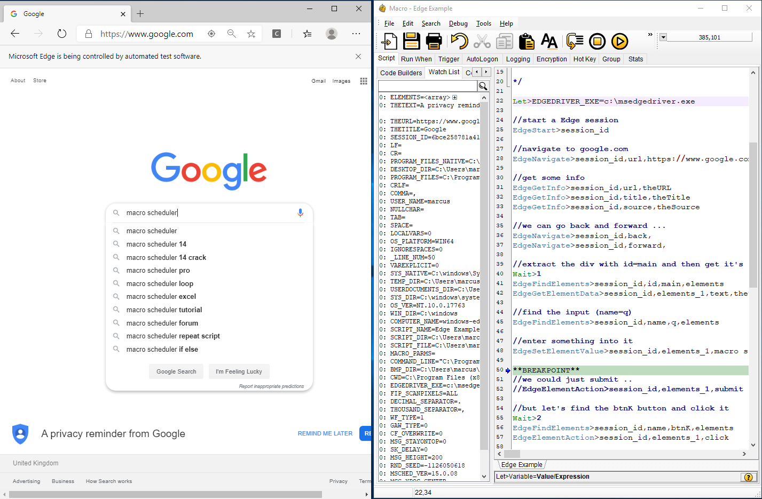Switch to the Encryption tab
The image size is (762, 499).
[x=552, y=59]
